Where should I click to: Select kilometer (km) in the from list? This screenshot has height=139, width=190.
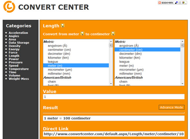(76, 58)
